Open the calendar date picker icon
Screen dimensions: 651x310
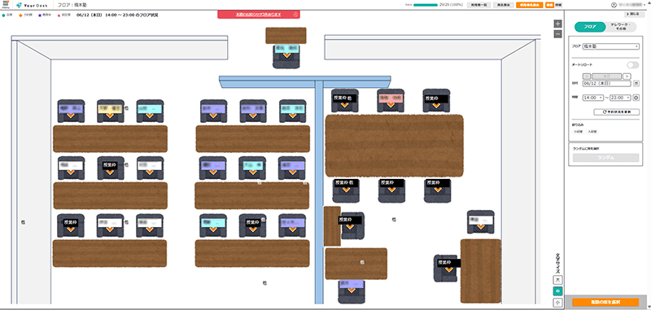[x=636, y=84]
